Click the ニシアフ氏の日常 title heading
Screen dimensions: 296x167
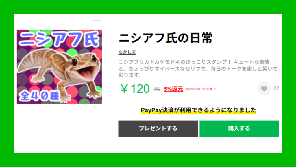(x=166, y=38)
